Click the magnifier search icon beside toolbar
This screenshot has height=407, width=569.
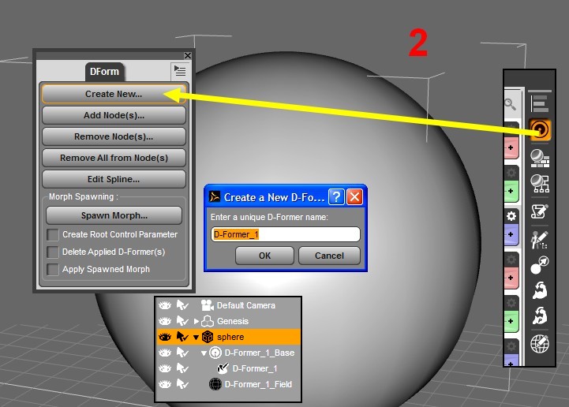[511, 104]
